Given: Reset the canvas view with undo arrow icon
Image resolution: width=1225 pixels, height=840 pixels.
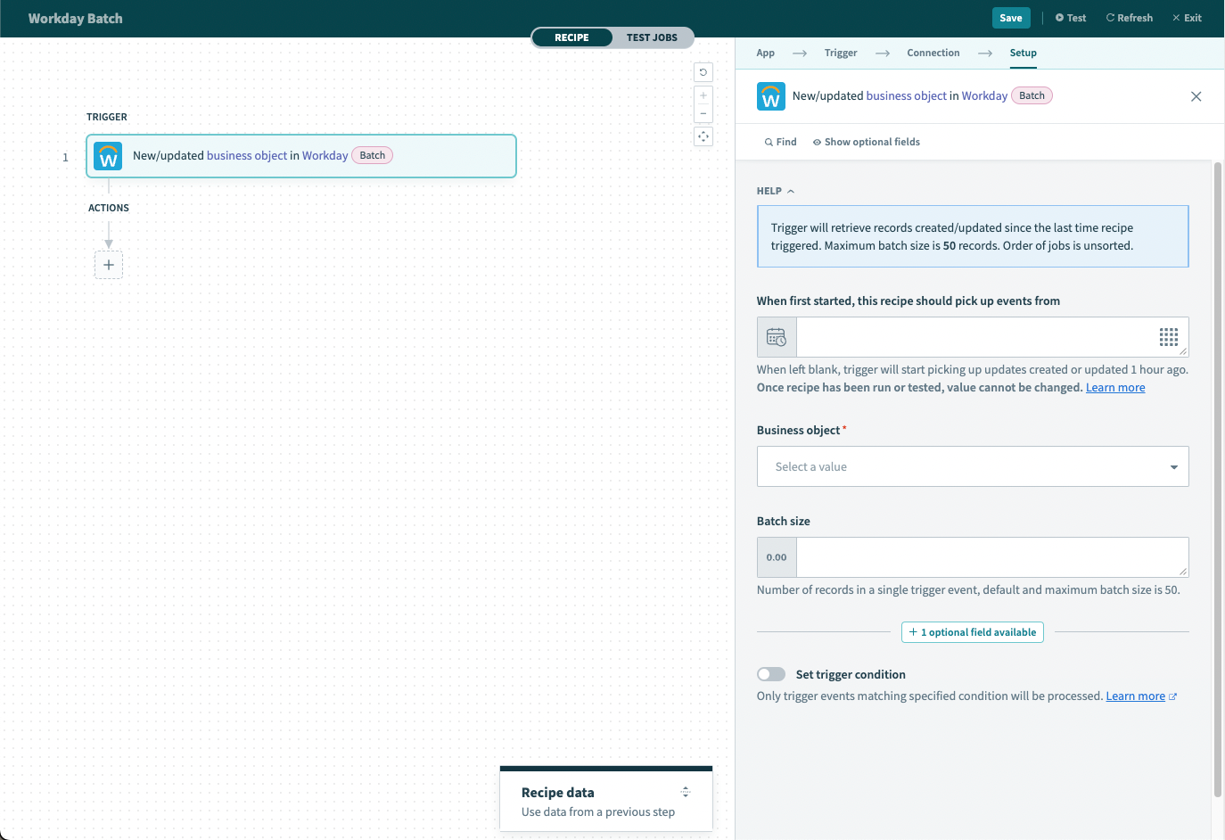Looking at the screenshot, I should pyautogui.click(x=703, y=72).
